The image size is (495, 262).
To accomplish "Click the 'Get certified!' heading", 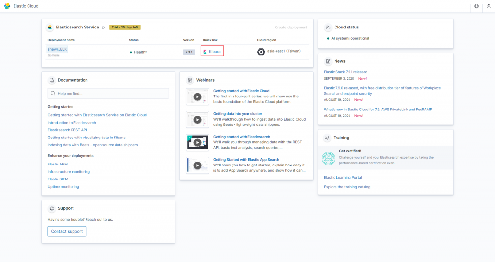I will coord(350,151).
